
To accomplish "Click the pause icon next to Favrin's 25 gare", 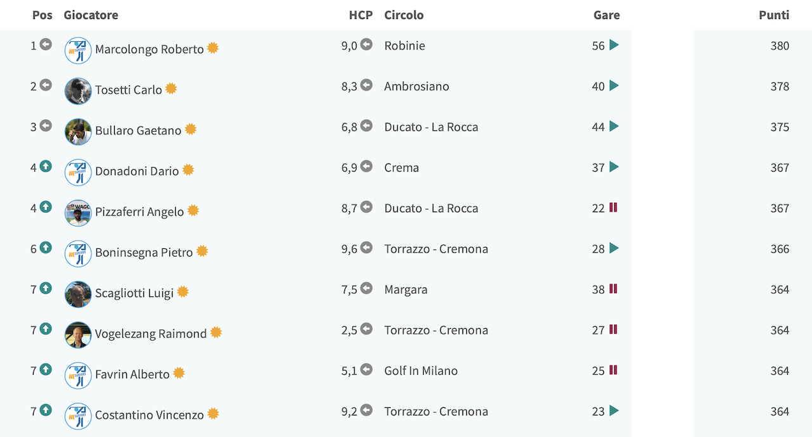I will (613, 370).
